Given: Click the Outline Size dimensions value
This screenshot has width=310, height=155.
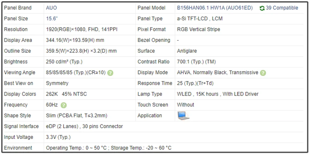Looking at the screenshot, I should tap(81, 51).
